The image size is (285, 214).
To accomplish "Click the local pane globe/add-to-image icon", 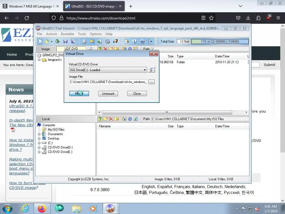I will 124,119.
